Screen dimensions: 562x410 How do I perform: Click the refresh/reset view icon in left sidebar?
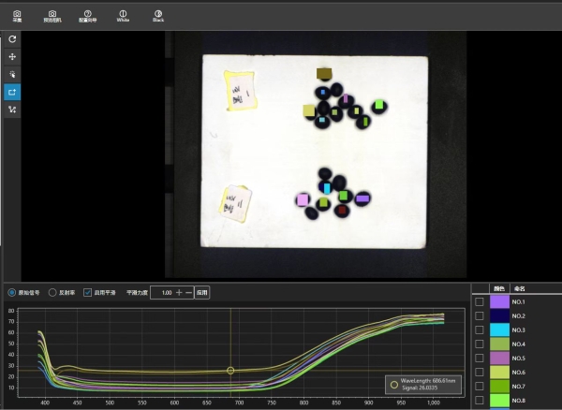point(12,39)
